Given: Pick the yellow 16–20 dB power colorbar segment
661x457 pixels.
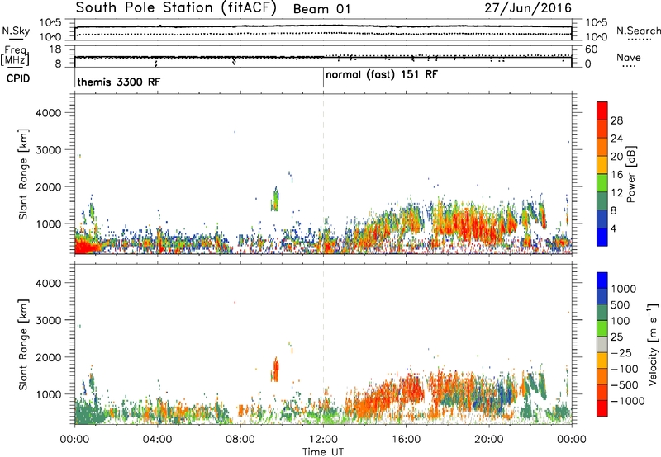Looking at the screenshot, I should coord(602,165).
